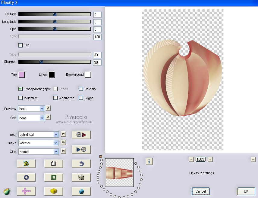Enable the Anamorph checkbox

(x=55, y=98)
